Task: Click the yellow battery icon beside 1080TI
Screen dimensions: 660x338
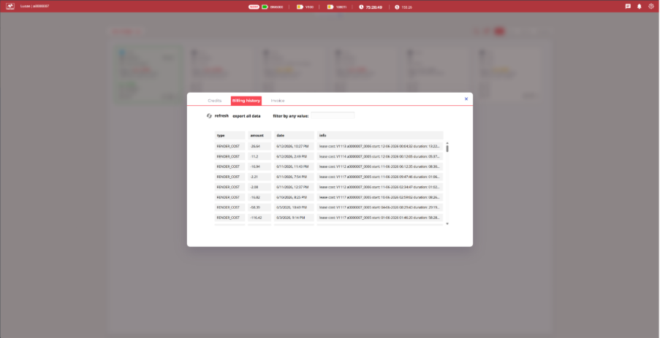Action: point(330,7)
